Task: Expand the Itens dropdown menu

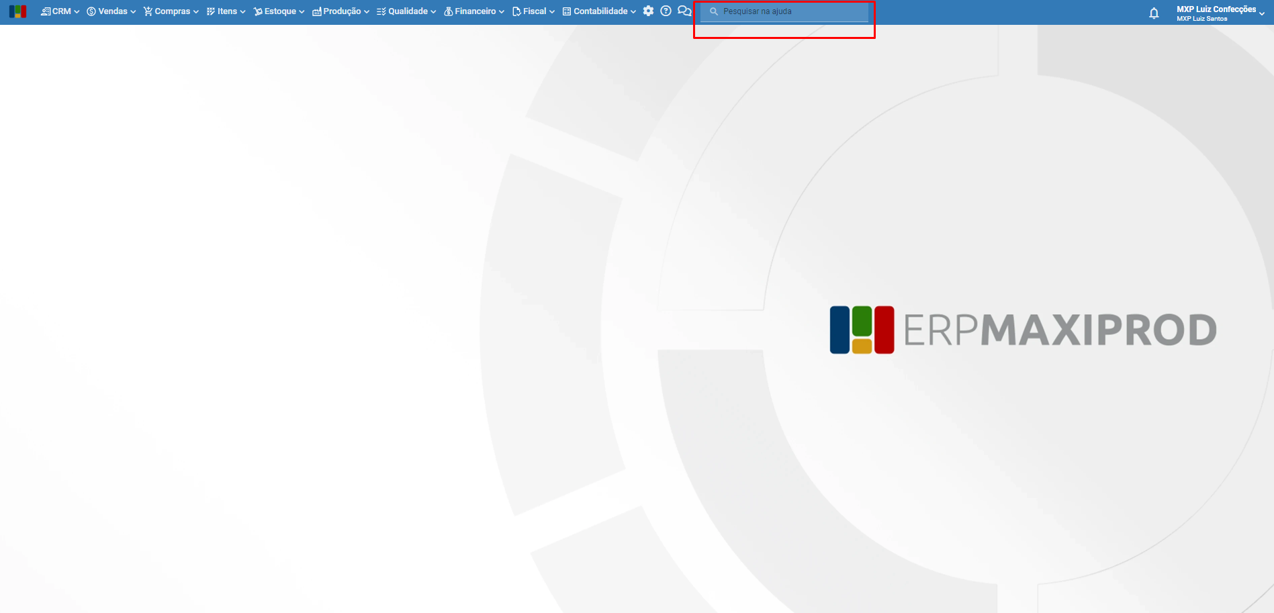Action: tap(226, 11)
